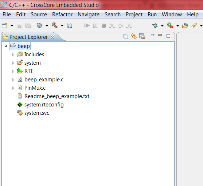Click the Manage Configurations toolbar icon
This screenshot has width=203, height=186.
click(x=39, y=25)
